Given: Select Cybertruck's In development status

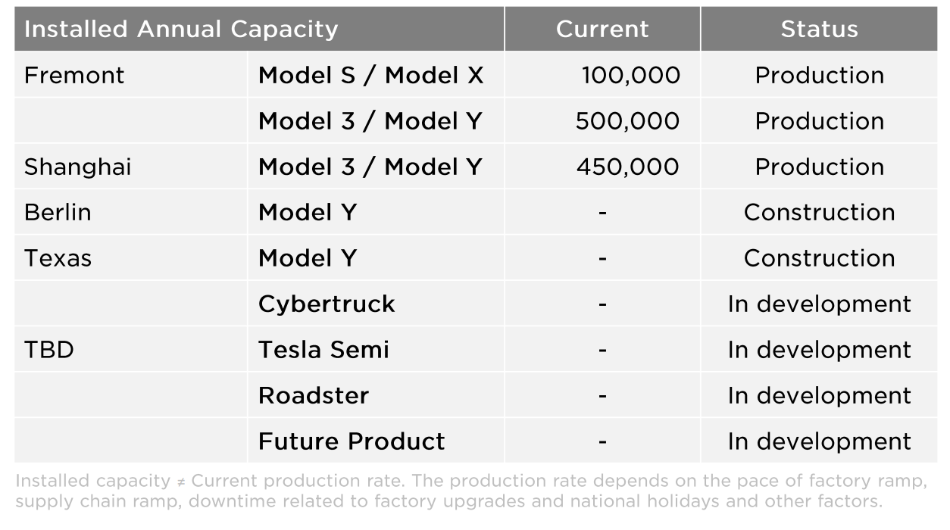Looking at the screenshot, I should [x=819, y=304].
